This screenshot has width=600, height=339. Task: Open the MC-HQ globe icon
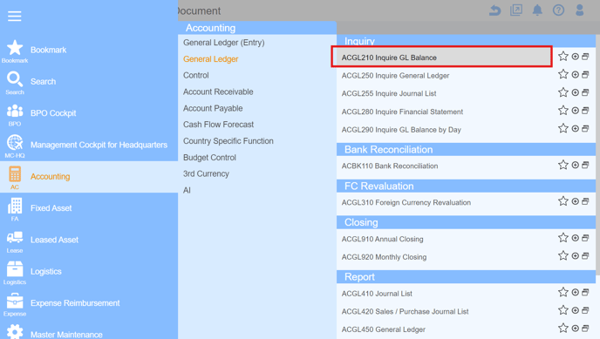(15, 143)
